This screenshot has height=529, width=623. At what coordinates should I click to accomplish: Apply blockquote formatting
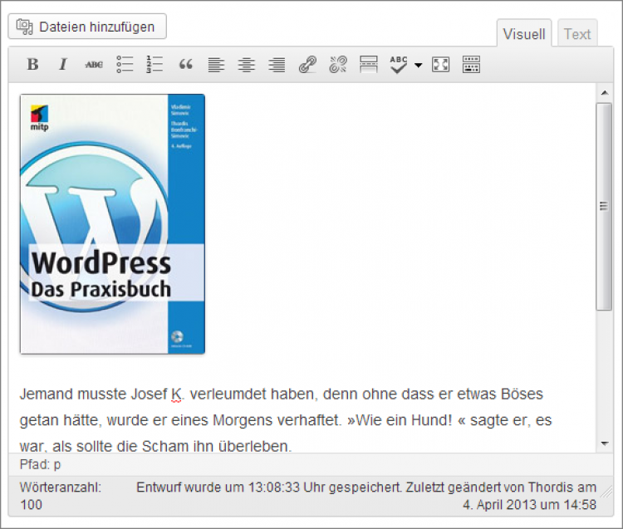point(185,65)
